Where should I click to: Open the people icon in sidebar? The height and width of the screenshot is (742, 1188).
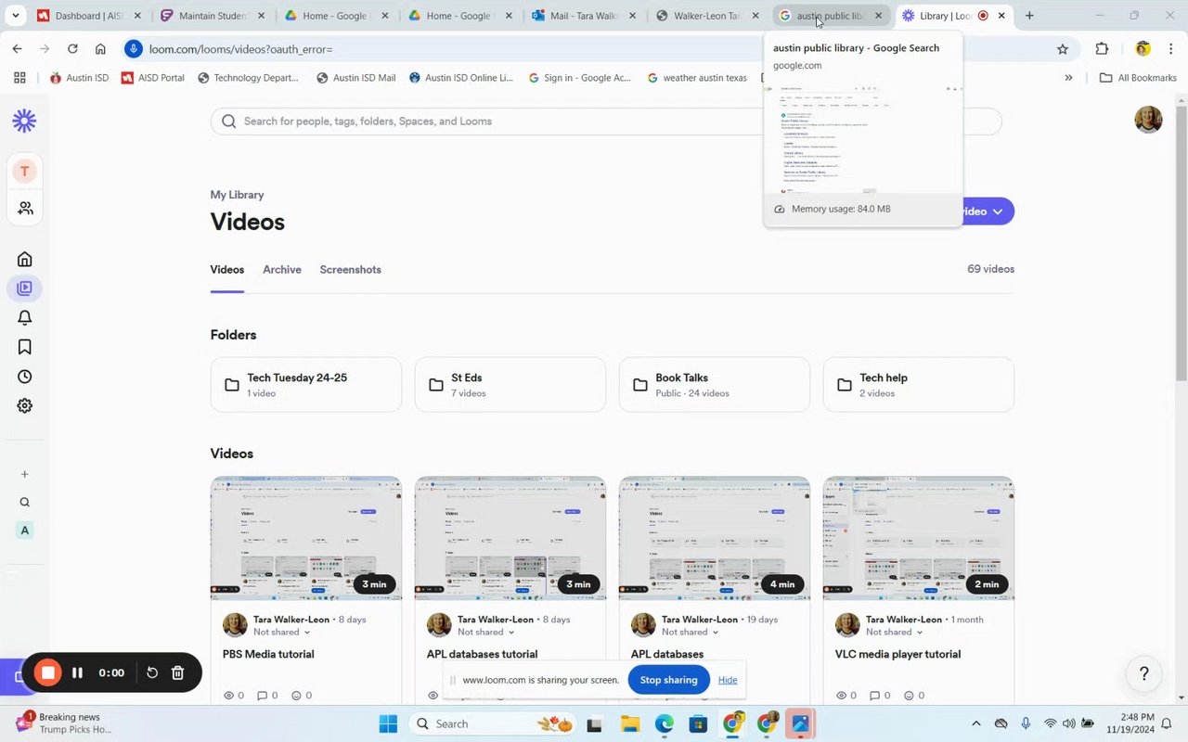24,208
